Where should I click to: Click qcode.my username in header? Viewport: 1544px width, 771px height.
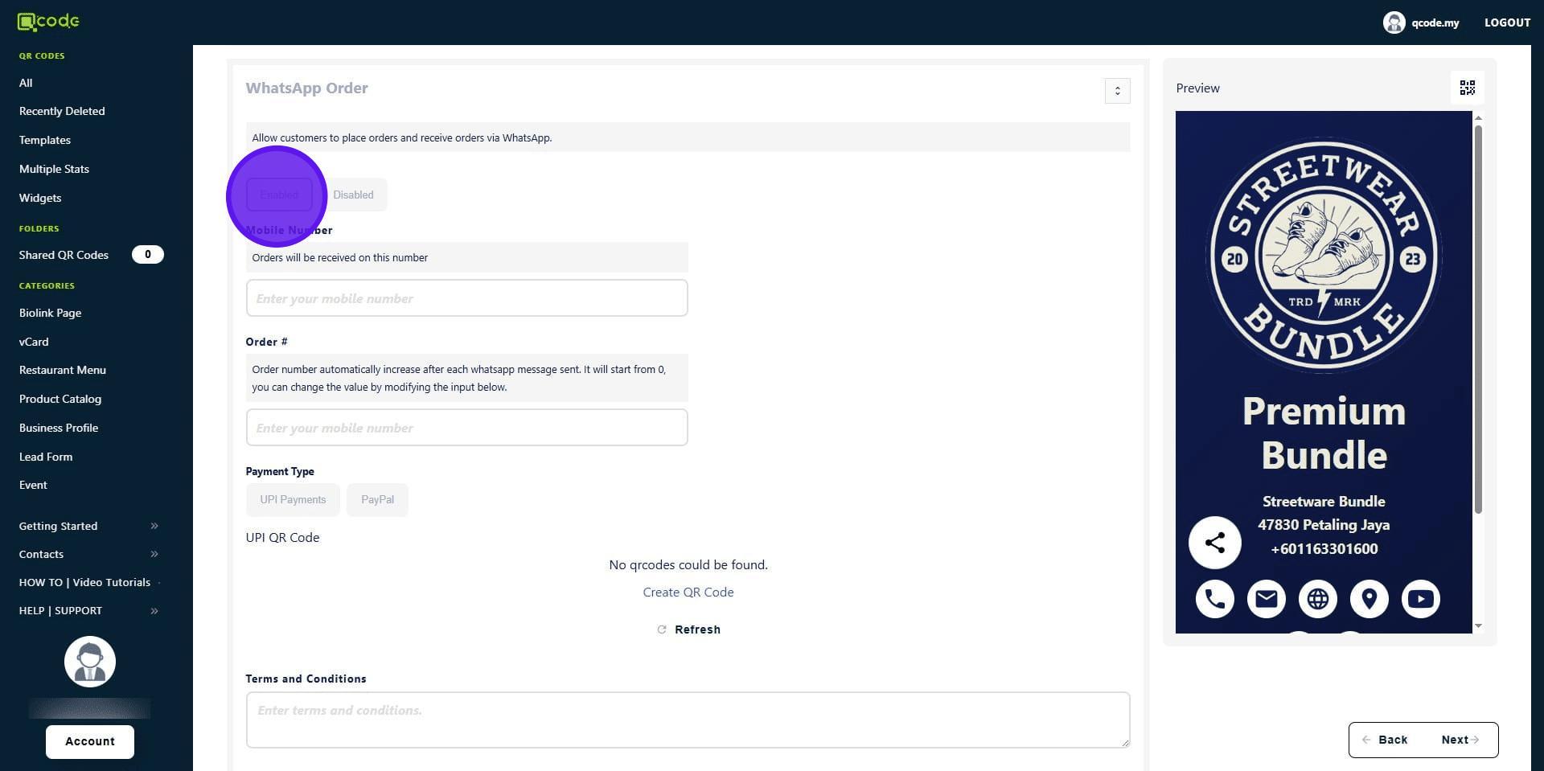[x=1435, y=23]
